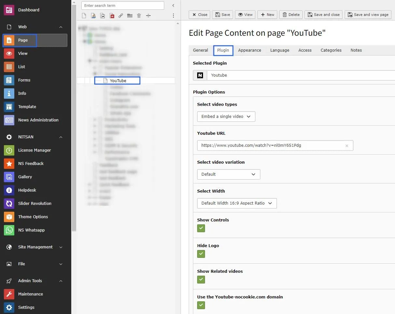The image size is (395, 314).
Task: Open NS Feedback module
Action: click(35, 164)
